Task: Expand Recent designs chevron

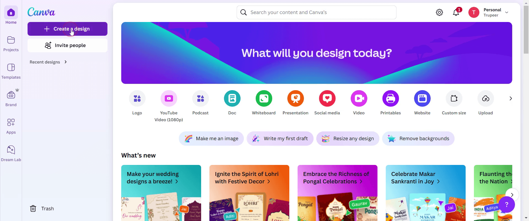Action: click(x=66, y=62)
